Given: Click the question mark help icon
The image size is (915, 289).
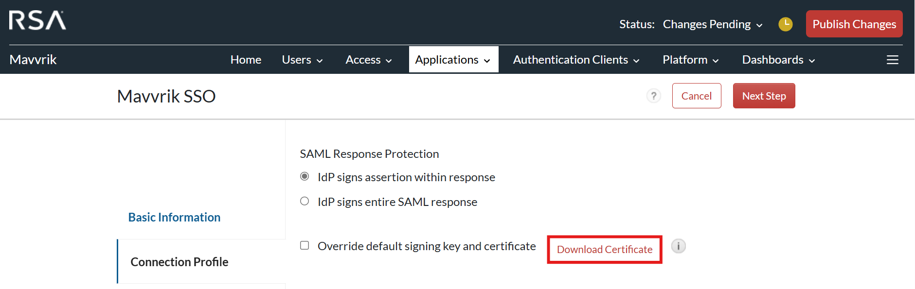Looking at the screenshot, I should coord(653,96).
